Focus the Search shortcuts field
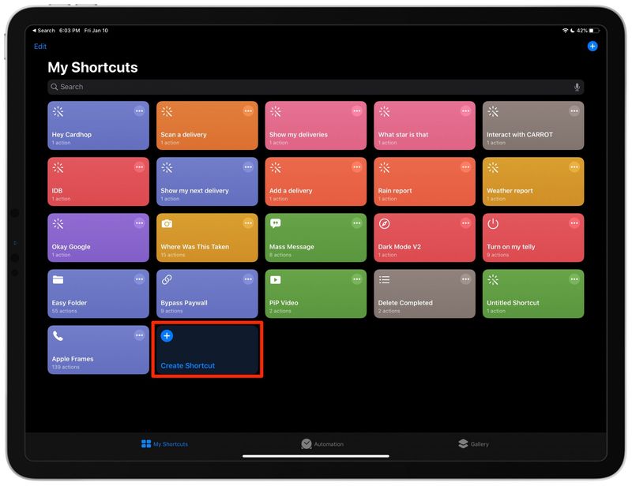 [315, 87]
